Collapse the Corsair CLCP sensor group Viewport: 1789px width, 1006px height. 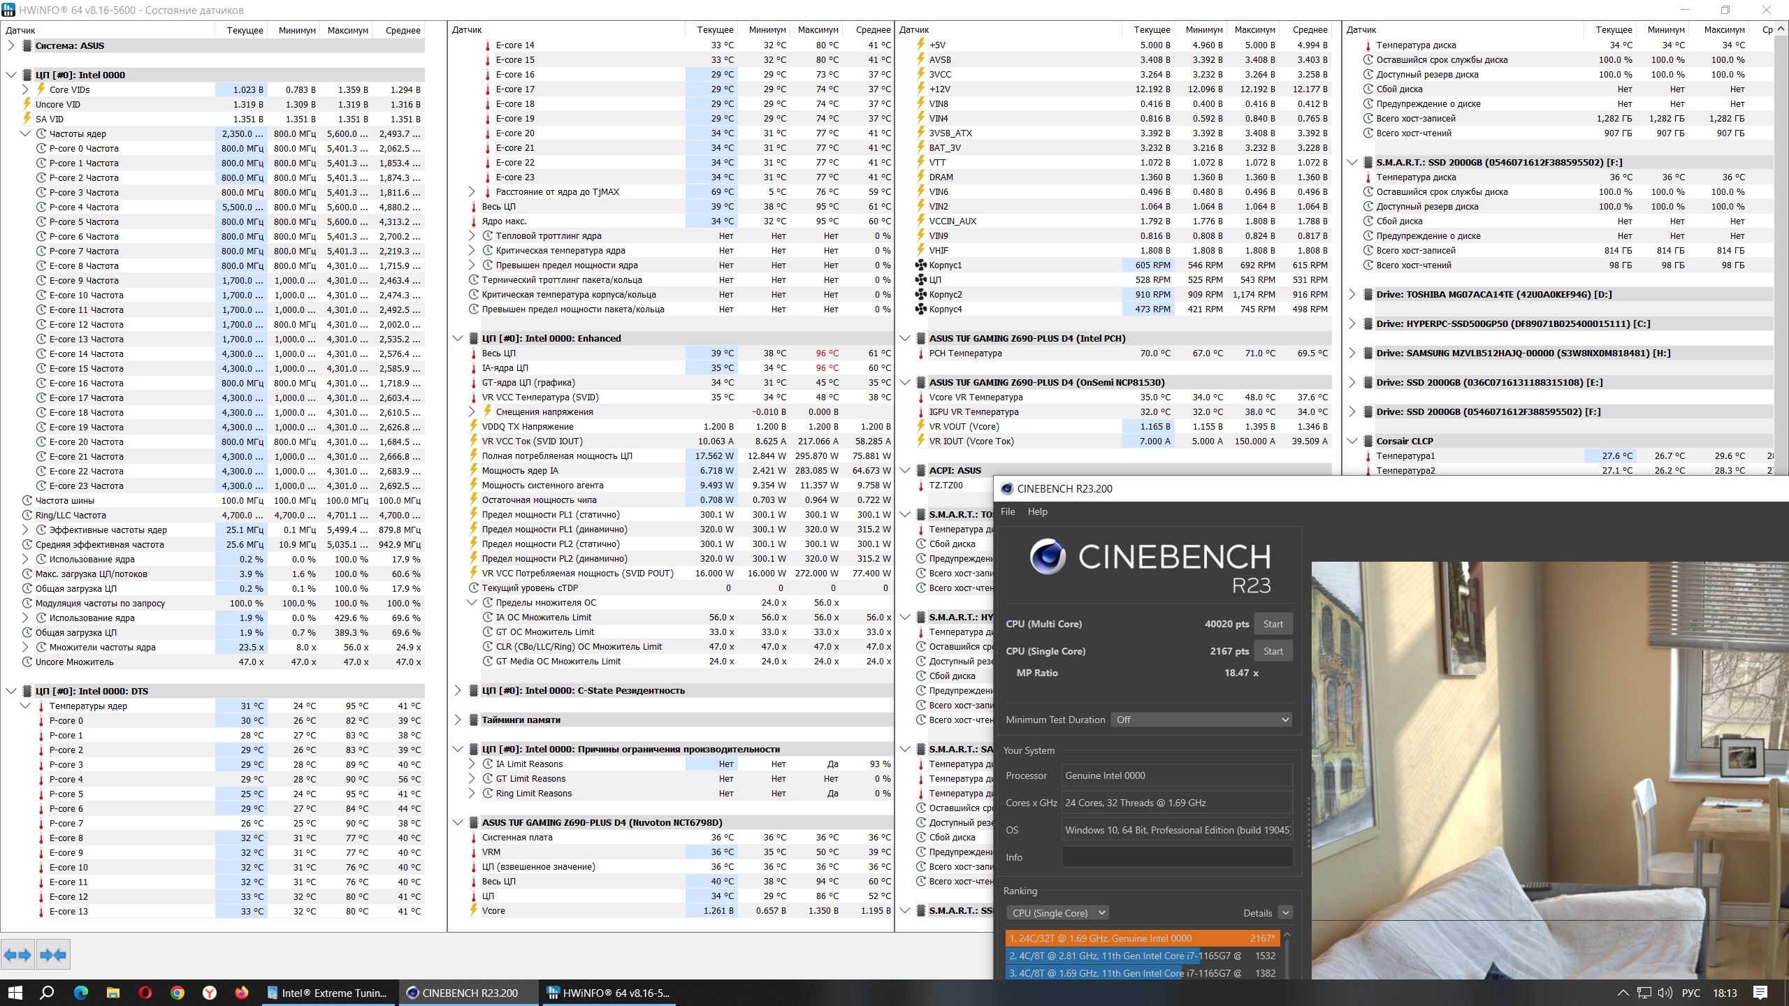pyautogui.click(x=1352, y=441)
